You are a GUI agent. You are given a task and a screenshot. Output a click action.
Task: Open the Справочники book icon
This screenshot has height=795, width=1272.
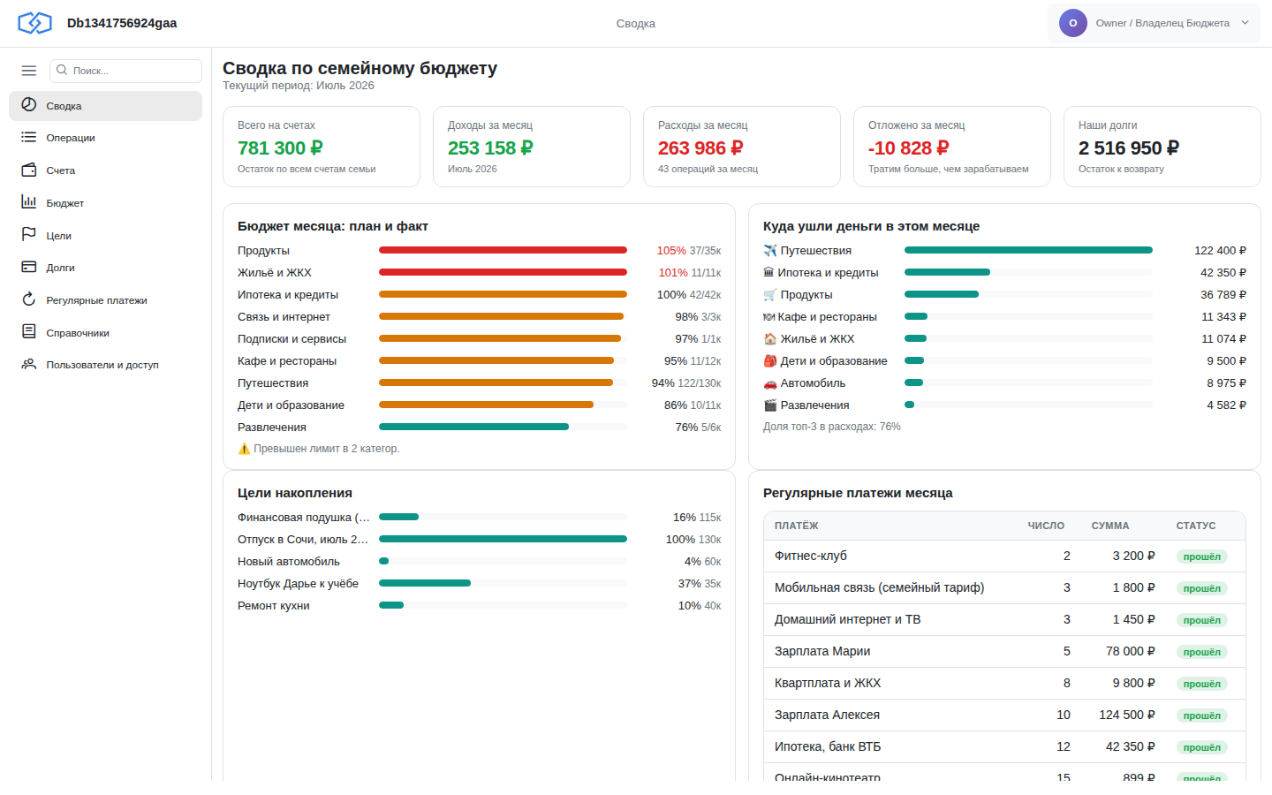point(29,332)
